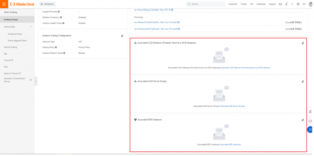The image size is (314, 156).
Task: Open the blue floating apps button
Action: pyautogui.click(x=310, y=130)
